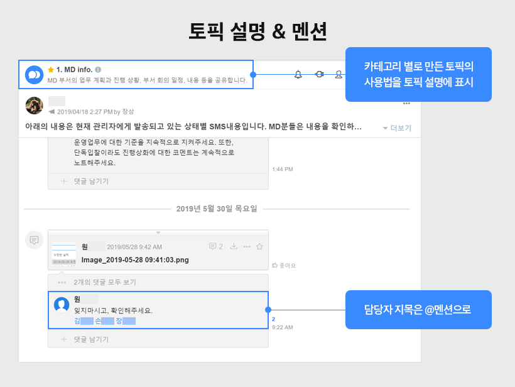Screen dimensions: 515x387
Task: Click the members person icon in header
Action: click(x=339, y=75)
